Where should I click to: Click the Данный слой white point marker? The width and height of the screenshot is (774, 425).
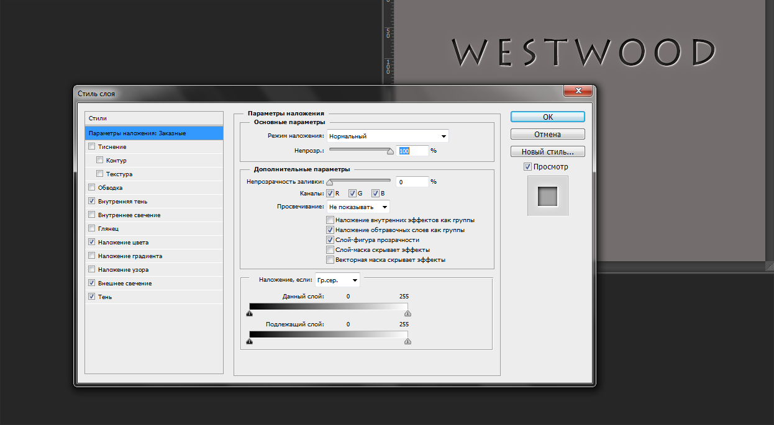[407, 313]
